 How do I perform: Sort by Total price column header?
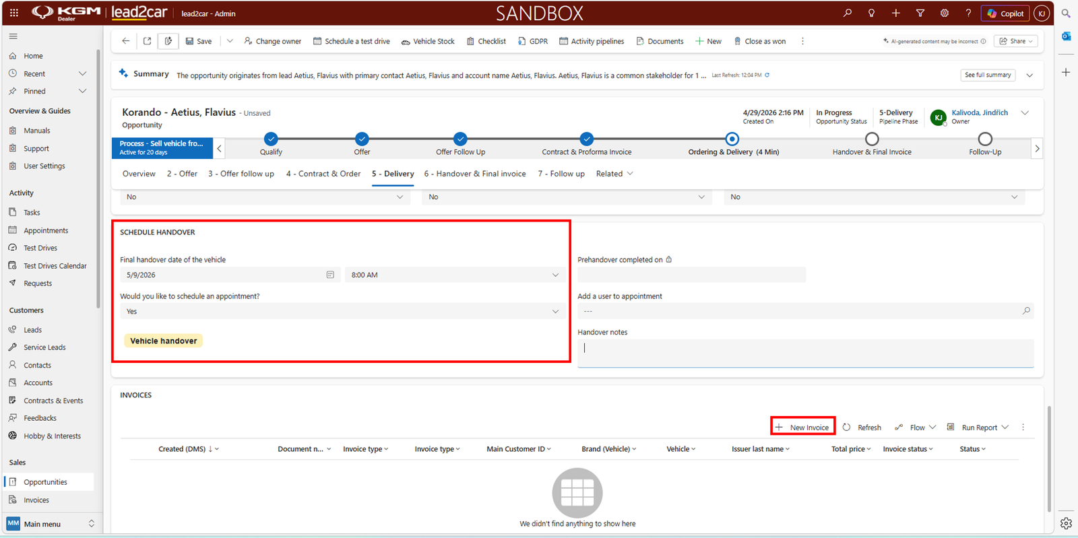(848, 449)
